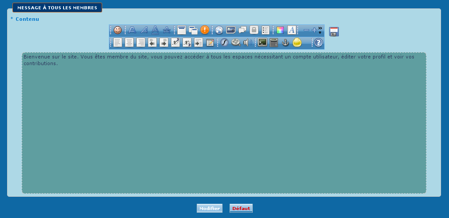Insert a Flash animation
The height and width of the screenshot is (218, 449).
[x=224, y=43]
